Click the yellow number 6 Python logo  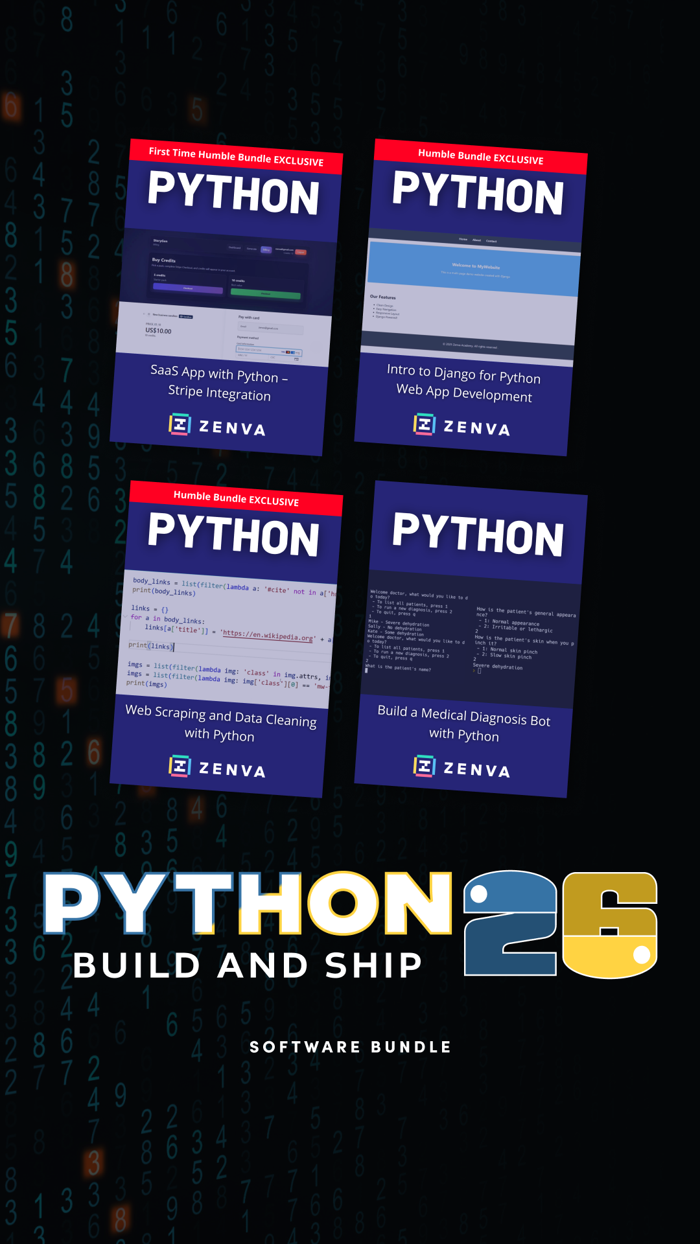(x=610, y=925)
